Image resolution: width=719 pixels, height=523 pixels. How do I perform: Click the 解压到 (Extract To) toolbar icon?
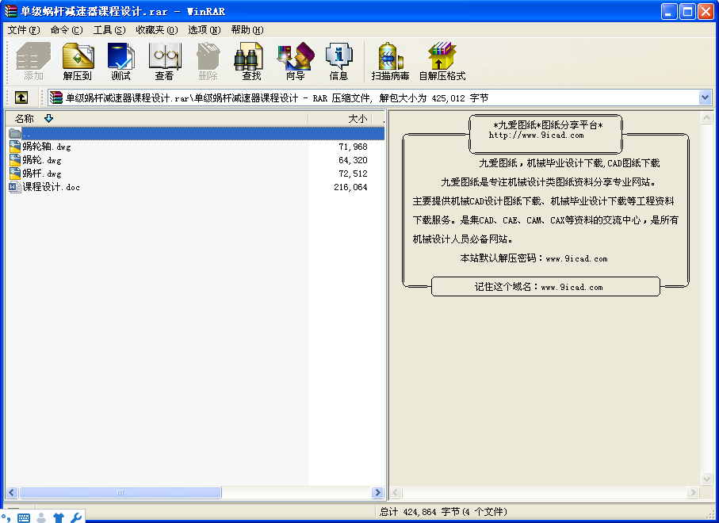coord(78,62)
